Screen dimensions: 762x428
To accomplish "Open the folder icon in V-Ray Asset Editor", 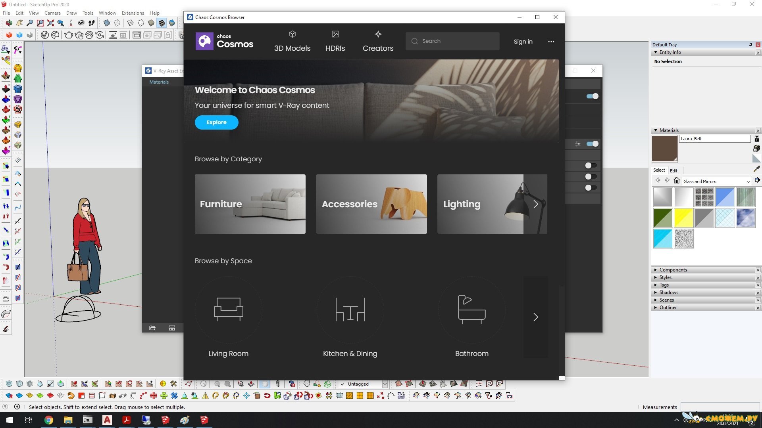I will point(152,328).
